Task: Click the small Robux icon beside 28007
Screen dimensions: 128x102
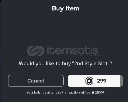Action: click(x=93, y=92)
